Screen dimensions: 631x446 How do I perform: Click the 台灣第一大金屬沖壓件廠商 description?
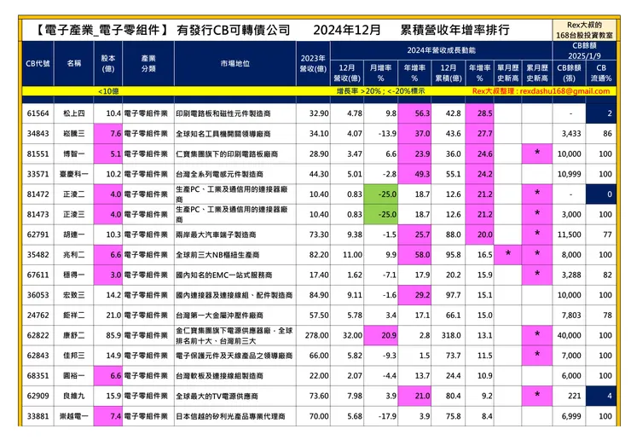point(219,316)
